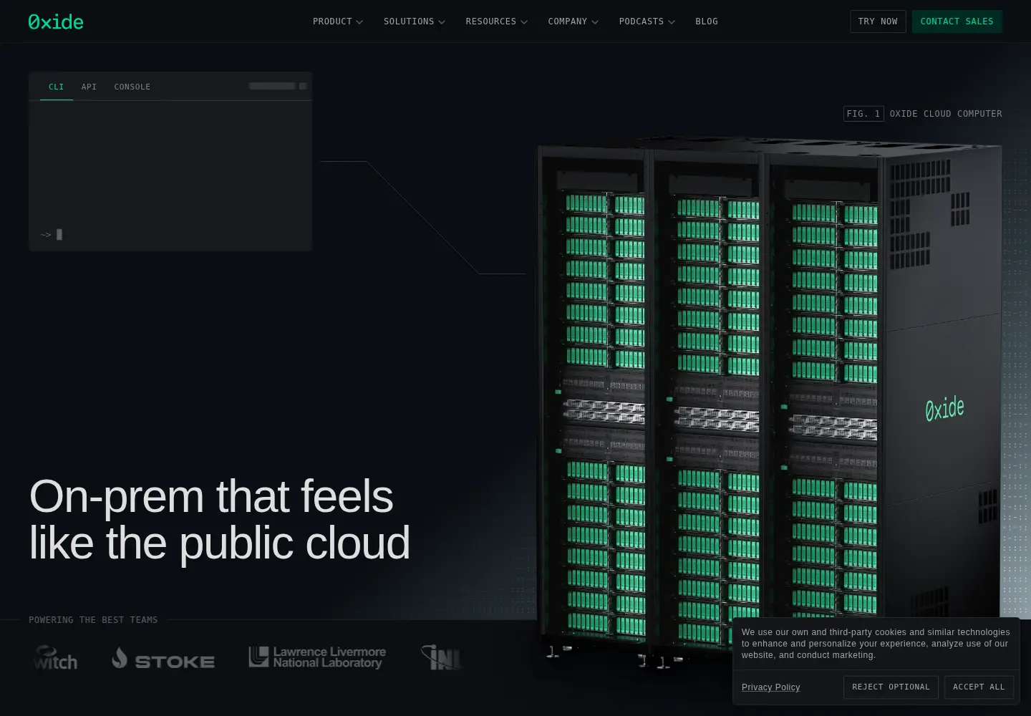
Task: Click the Oxide logo in the header
Action: click(56, 21)
